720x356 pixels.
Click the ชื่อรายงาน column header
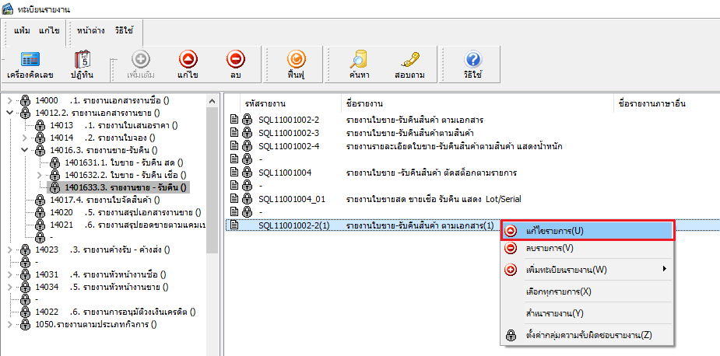coord(364,103)
